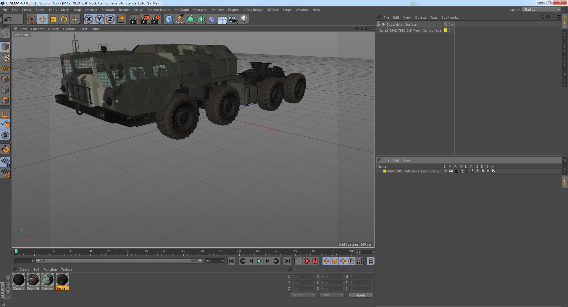
Task: Open the MoGraph menu
Action: pos(182,10)
